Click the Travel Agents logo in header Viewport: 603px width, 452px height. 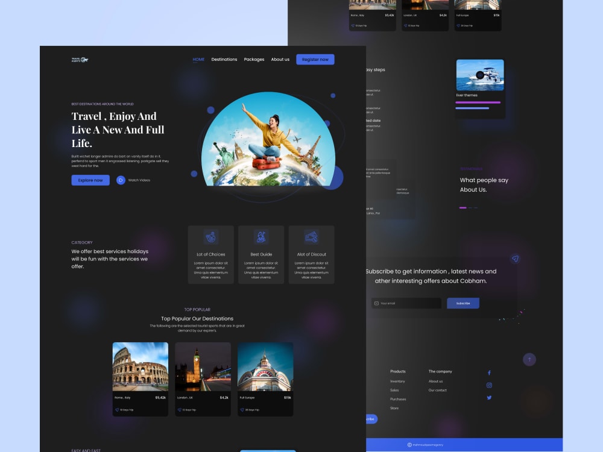pyautogui.click(x=80, y=60)
